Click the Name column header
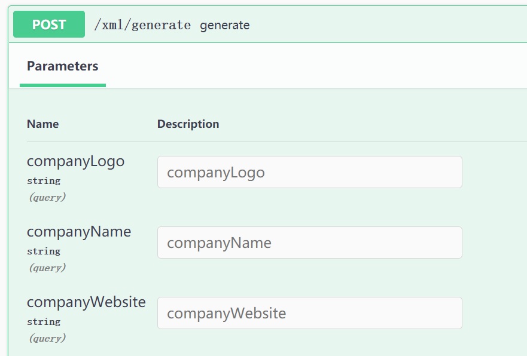 click(x=43, y=124)
